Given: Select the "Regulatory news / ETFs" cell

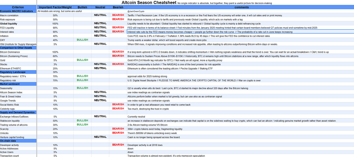Looking at the screenshot, I should point(18,76).
